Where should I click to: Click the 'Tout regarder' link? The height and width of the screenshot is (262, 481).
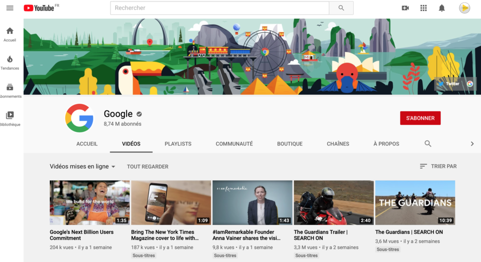pos(147,166)
